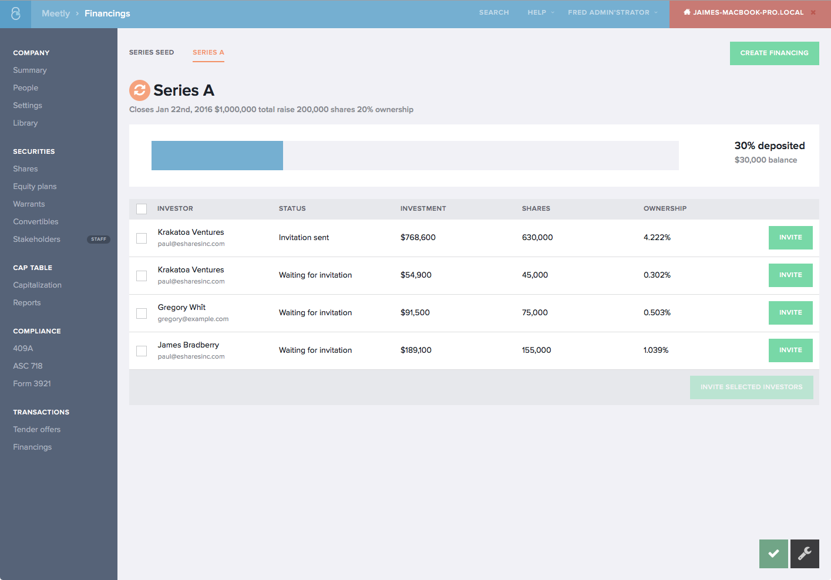Click the Create Financing button
Viewport: 831px width, 580px height.
point(774,53)
